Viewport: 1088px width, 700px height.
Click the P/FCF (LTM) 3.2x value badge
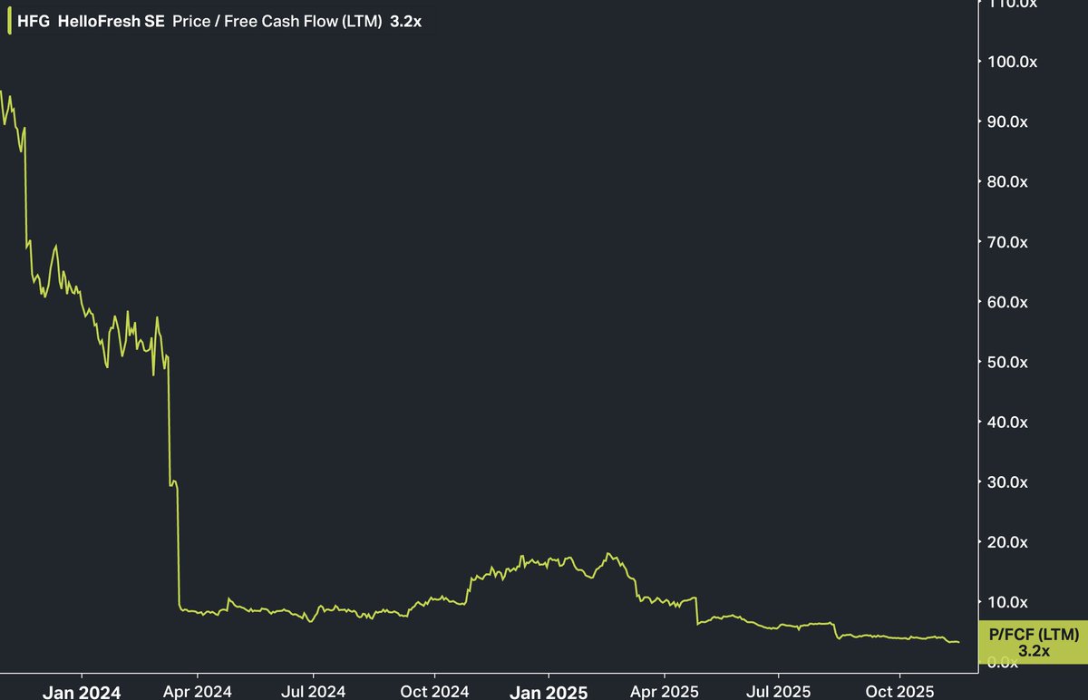coord(1034,643)
